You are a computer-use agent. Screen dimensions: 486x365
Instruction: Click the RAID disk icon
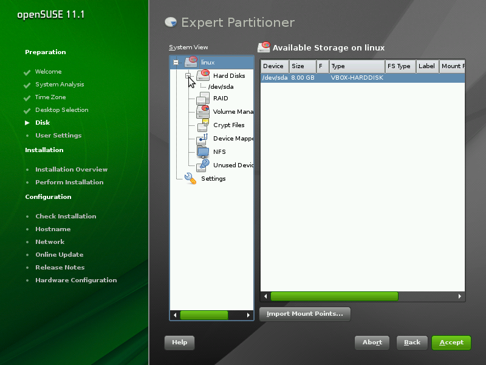(203, 98)
